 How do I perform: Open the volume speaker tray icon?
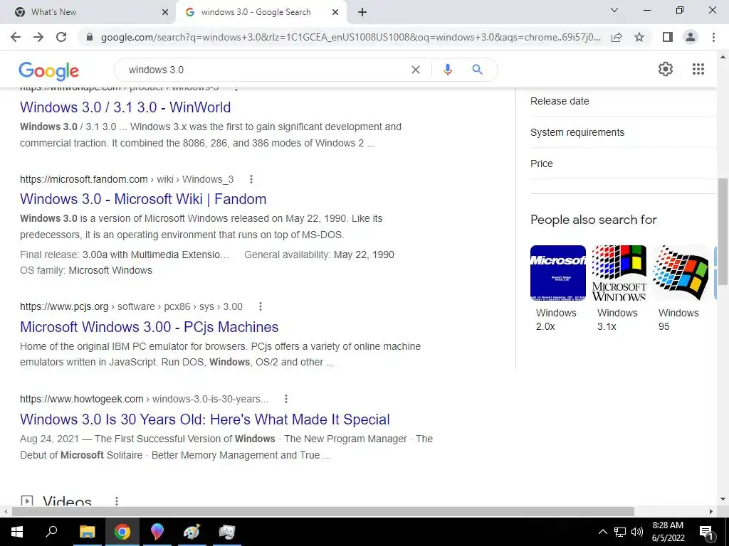[x=637, y=532]
